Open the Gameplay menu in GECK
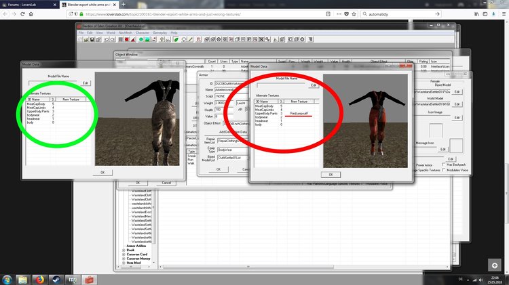This screenshot has width=509, height=285. point(159,32)
